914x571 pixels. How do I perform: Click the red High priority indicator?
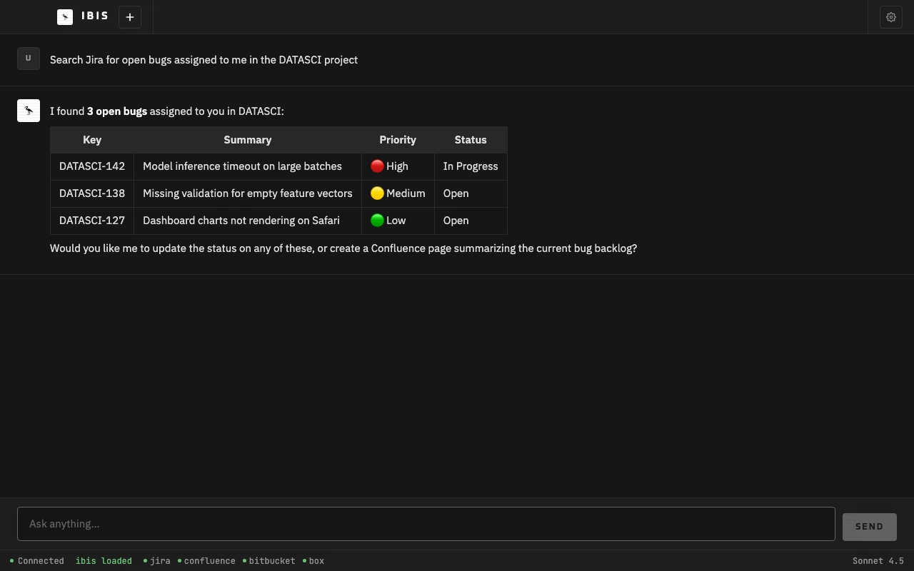(377, 166)
